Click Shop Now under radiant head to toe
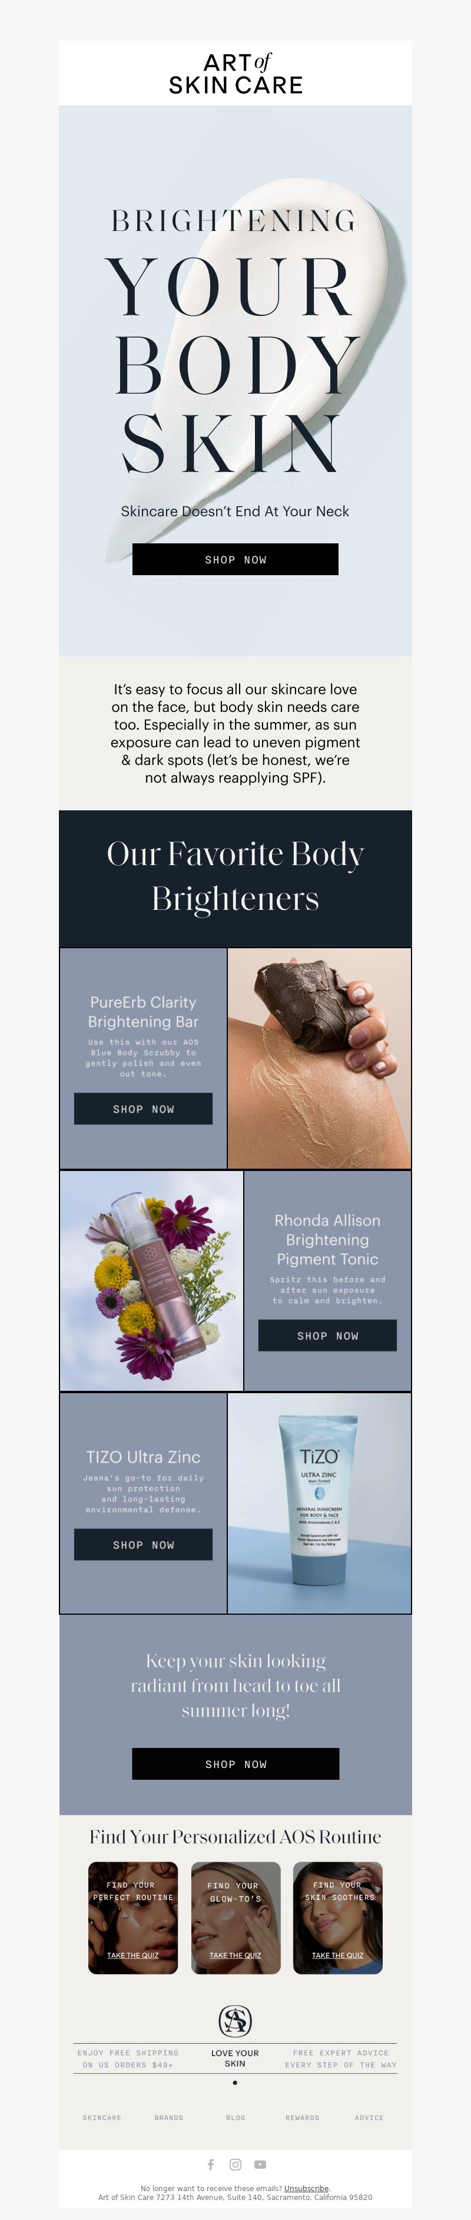Viewport: 471px width, 2220px height. (x=235, y=1763)
